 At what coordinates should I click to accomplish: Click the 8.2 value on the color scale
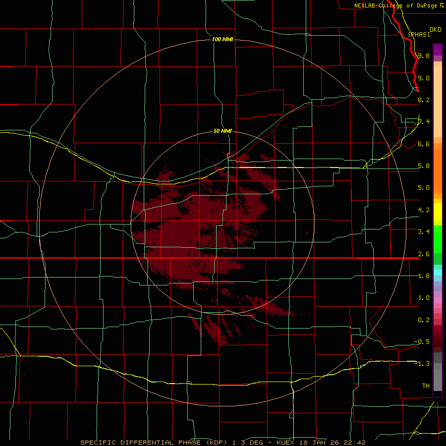(x=424, y=100)
